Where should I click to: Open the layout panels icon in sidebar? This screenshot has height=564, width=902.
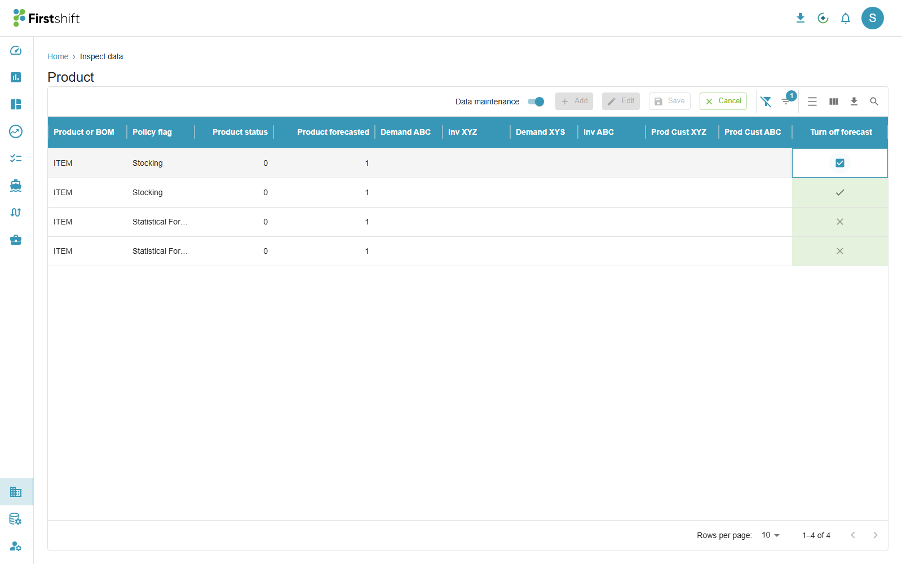[16, 104]
